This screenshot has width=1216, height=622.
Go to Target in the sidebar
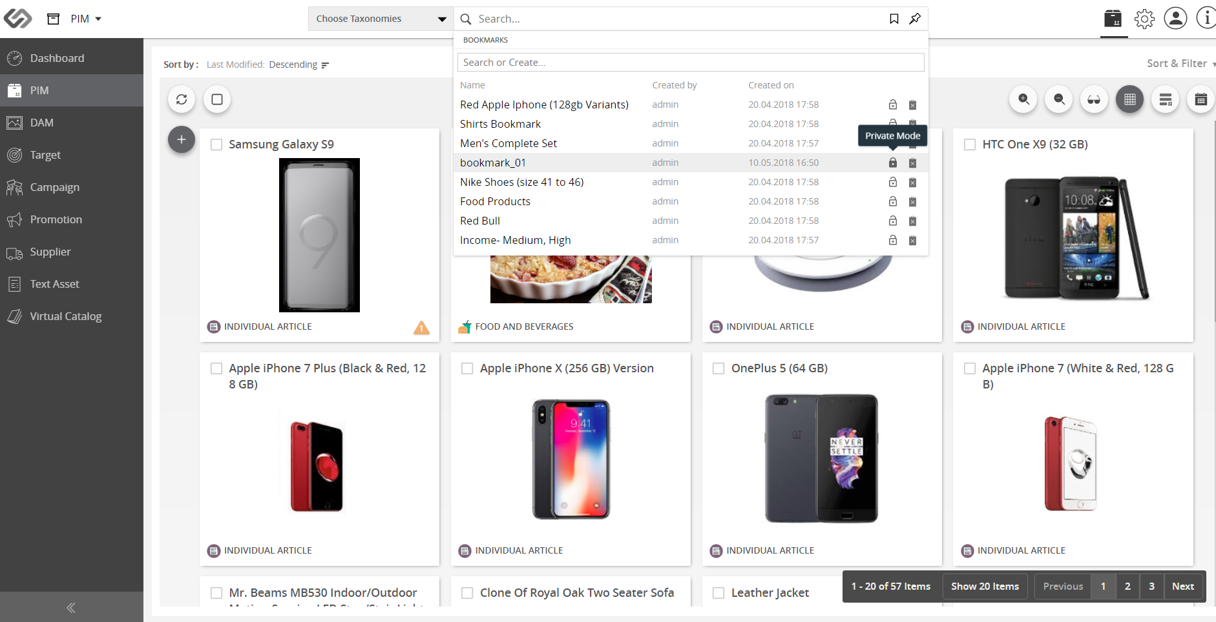coord(72,155)
